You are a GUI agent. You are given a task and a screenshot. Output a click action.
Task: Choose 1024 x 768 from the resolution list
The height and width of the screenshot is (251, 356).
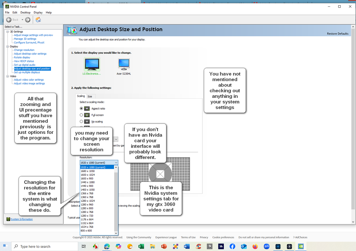(97, 227)
